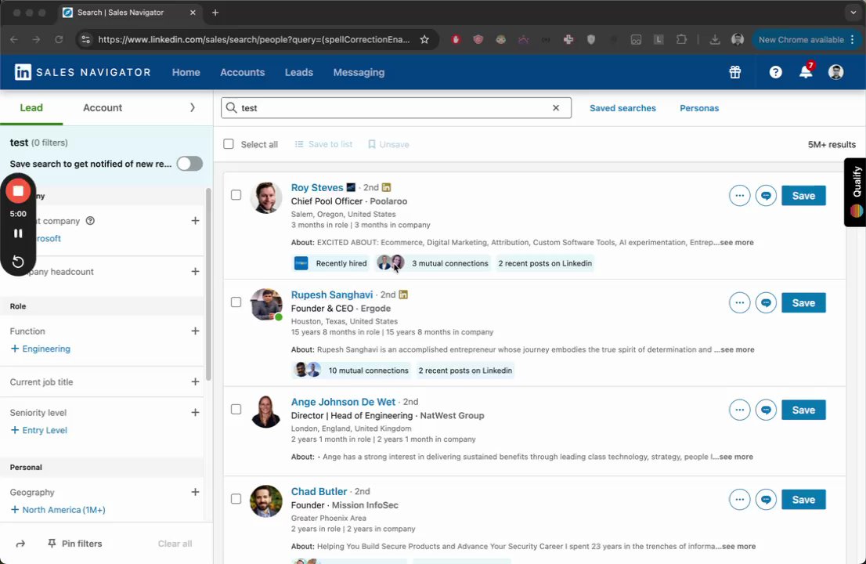The image size is (866, 564).
Task: Expand the Company headcount filter
Action: 195,271
